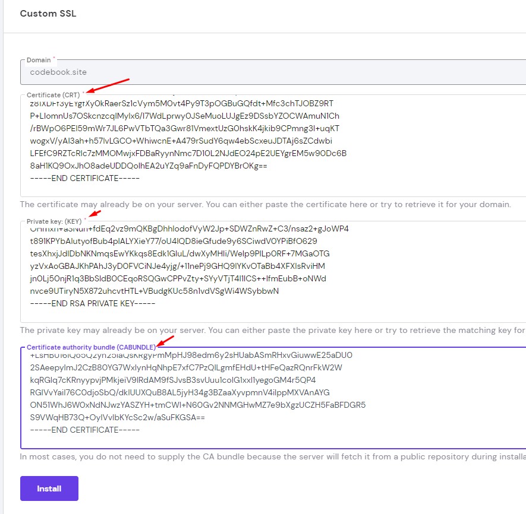Click the bundle line starting S9VWqHB73Q+OyIVvIb
The width and height of the screenshot is (526, 514).
coord(117,417)
